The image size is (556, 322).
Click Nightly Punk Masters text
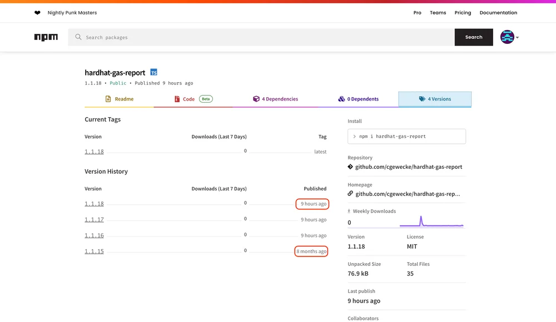pos(72,13)
